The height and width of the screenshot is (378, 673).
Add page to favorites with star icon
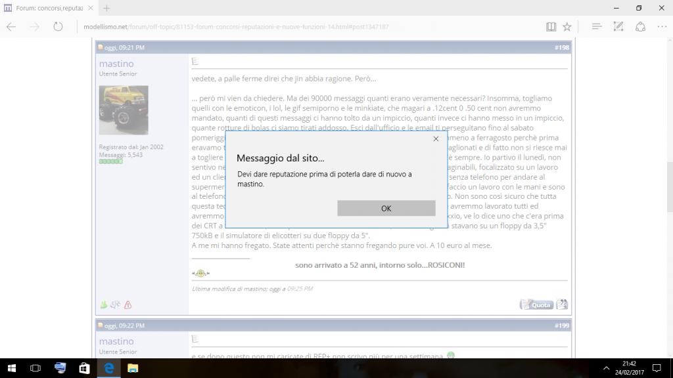coord(567,27)
